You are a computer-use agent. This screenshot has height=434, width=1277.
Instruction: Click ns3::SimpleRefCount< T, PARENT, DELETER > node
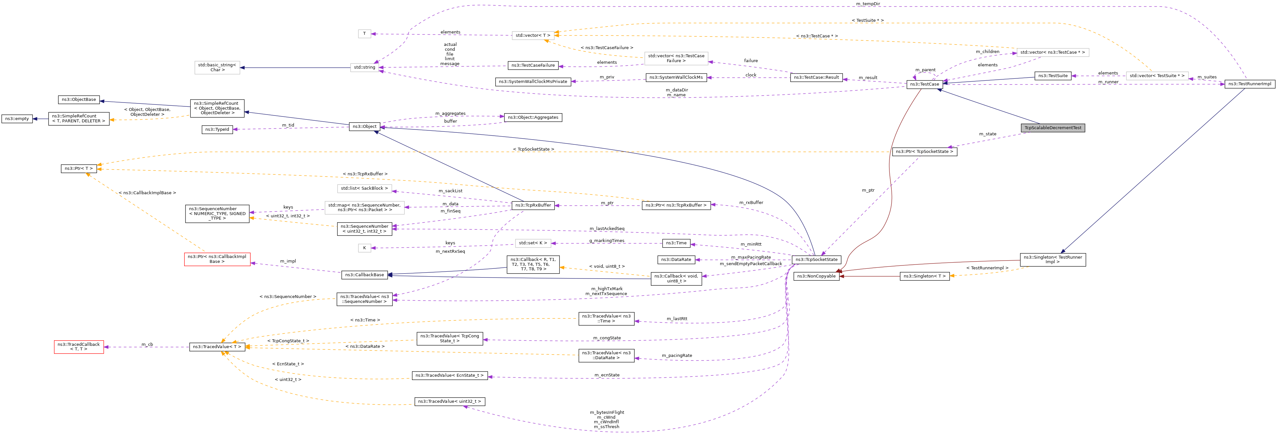tap(79, 119)
